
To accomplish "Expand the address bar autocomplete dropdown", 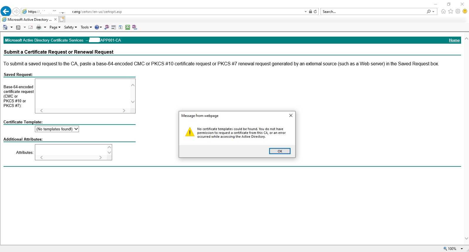I will pos(306,12).
